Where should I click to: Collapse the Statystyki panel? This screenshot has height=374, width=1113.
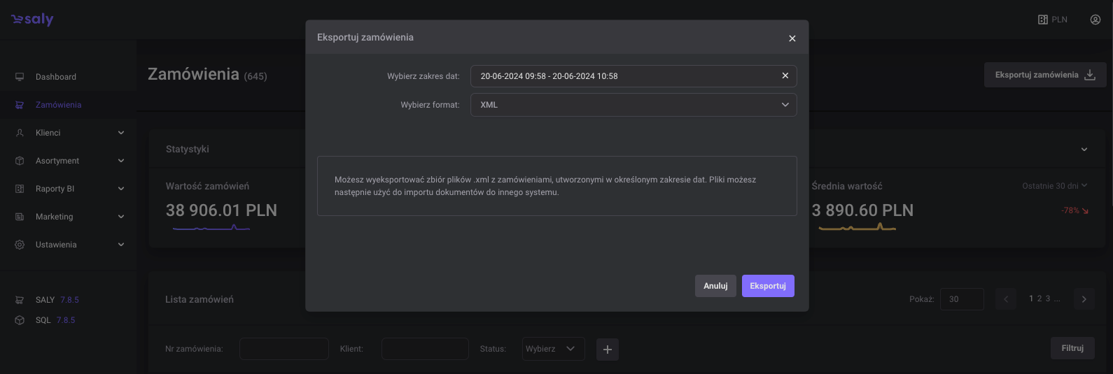pos(1084,150)
